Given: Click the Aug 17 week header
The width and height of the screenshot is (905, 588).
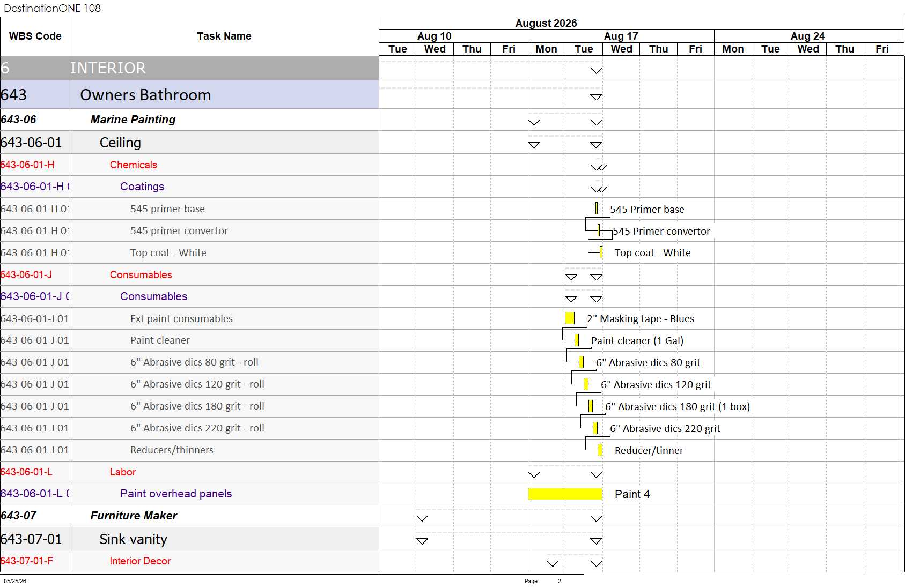Looking at the screenshot, I should (x=621, y=36).
